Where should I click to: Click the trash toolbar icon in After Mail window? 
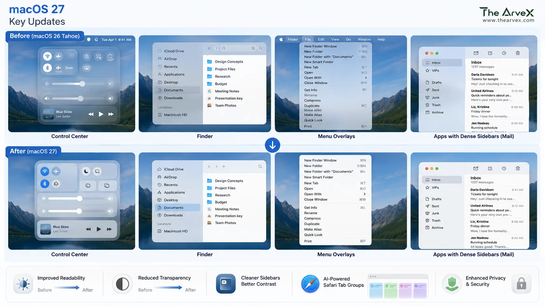click(x=518, y=168)
